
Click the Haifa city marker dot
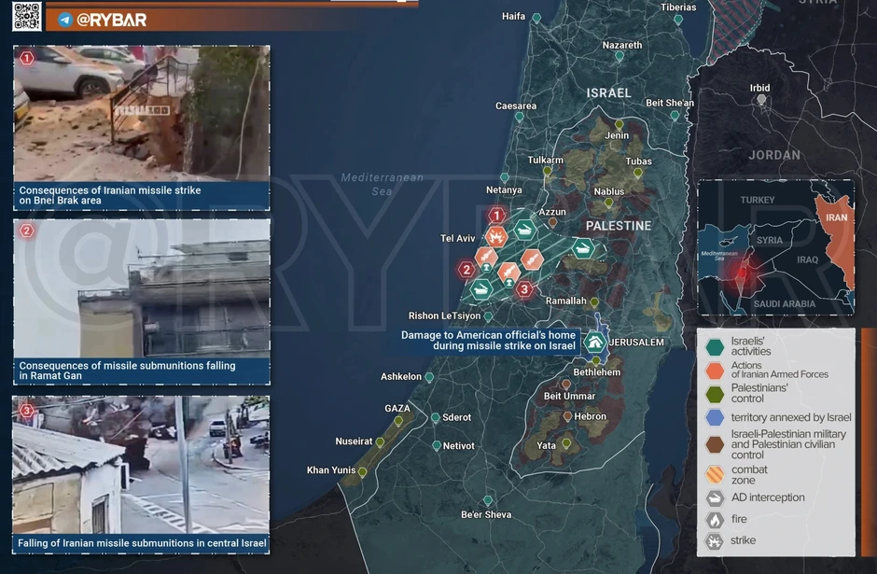coord(536,18)
